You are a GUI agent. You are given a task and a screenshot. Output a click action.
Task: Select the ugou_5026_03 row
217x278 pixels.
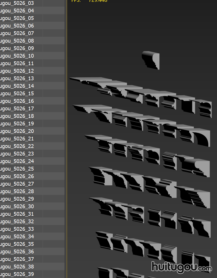point(32,3)
